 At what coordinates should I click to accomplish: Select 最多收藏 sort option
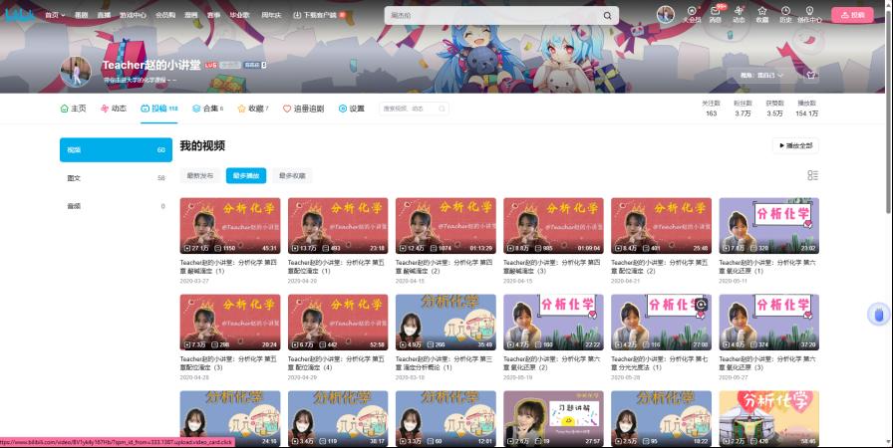tap(293, 175)
